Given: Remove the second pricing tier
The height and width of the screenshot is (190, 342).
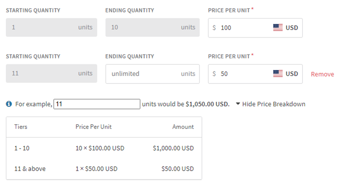Looking at the screenshot, I should click(x=322, y=74).
